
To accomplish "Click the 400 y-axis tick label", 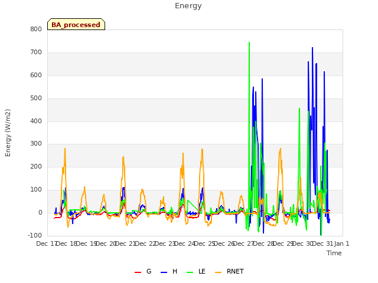I will click(x=36, y=121).
